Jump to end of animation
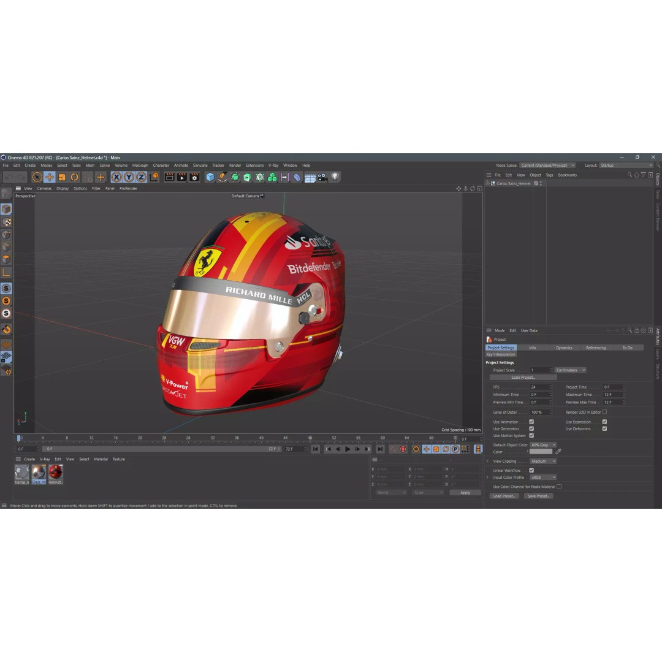Image resolution: width=662 pixels, height=662 pixels. coord(380,449)
